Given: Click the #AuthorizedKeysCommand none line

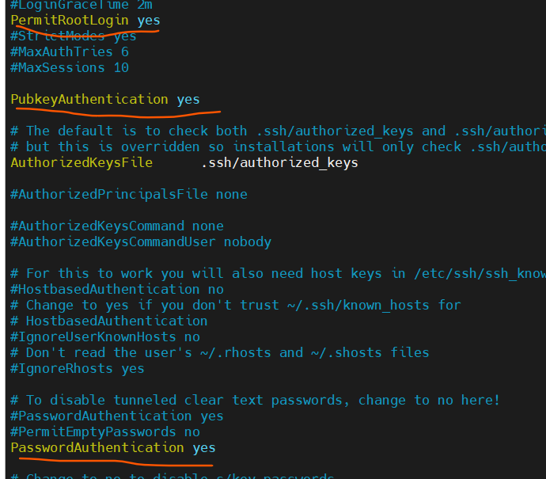Looking at the screenshot, I should pos(117,226).
